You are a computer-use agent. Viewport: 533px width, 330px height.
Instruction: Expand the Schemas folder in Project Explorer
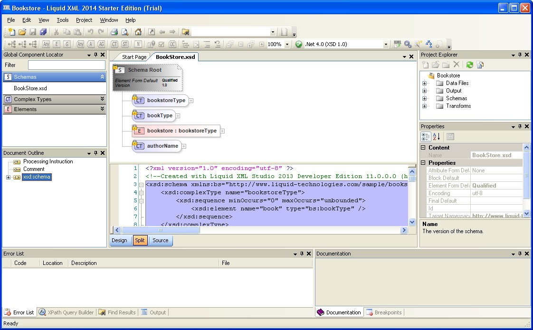[x=424, y=98]
